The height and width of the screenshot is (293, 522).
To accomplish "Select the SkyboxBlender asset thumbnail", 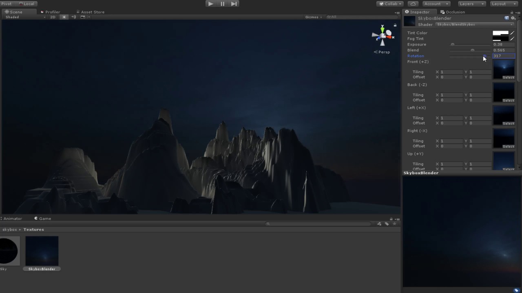I will click(x=42, y=251).
